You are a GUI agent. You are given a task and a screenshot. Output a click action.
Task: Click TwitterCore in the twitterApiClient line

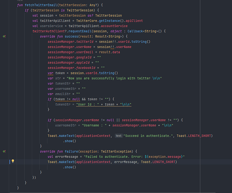coord(87,21)
